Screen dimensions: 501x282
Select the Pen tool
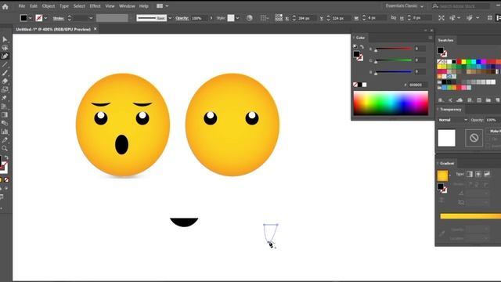(5, 56)
